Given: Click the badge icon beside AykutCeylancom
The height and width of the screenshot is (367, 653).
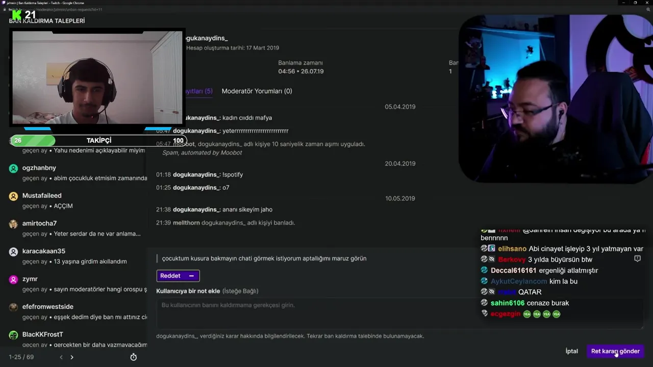Looking at the screenshot, I should (x=484, y=281).
